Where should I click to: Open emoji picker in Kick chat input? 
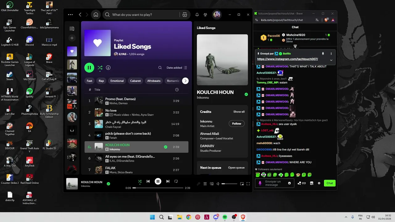[x=289, y=183]
